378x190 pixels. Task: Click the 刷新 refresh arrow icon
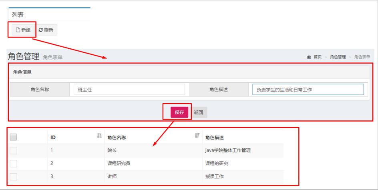[41, 30]
